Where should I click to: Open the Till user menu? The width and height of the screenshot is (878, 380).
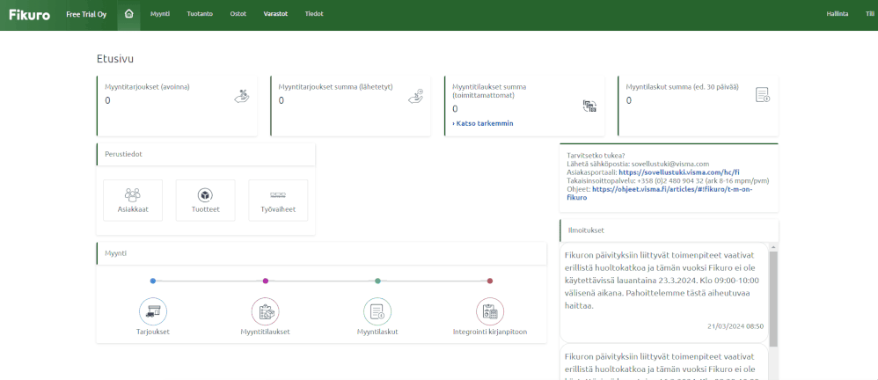870,14
